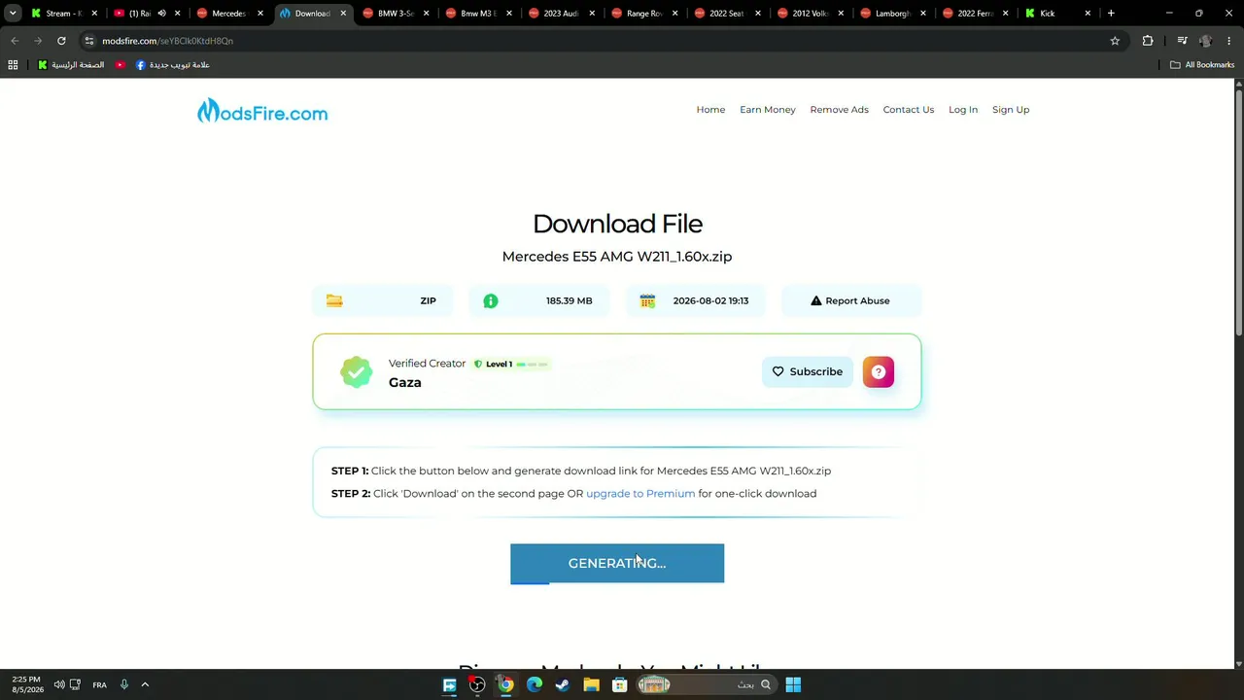The width and height of the screenshot is (1244, 700).
Task: Open the media control icon in toolbar
Action: 1182,41
